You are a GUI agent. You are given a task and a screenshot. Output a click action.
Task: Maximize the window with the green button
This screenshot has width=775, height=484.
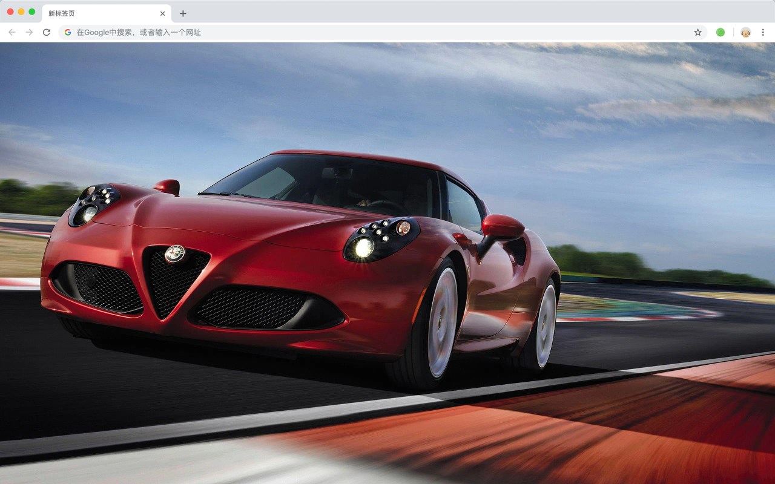32,11
